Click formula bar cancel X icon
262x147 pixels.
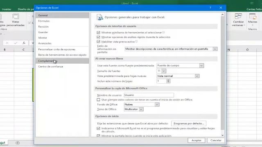(x=7, y=43)
